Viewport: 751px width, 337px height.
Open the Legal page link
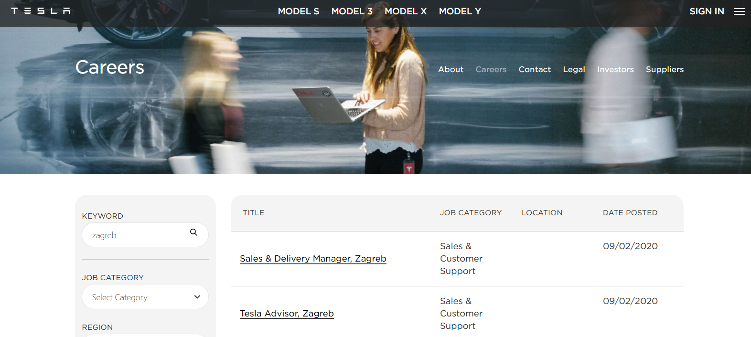click(x=574, y=69)
